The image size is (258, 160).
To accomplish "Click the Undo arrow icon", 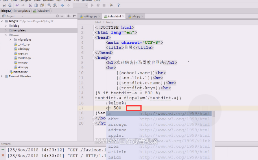I will 17,5.
